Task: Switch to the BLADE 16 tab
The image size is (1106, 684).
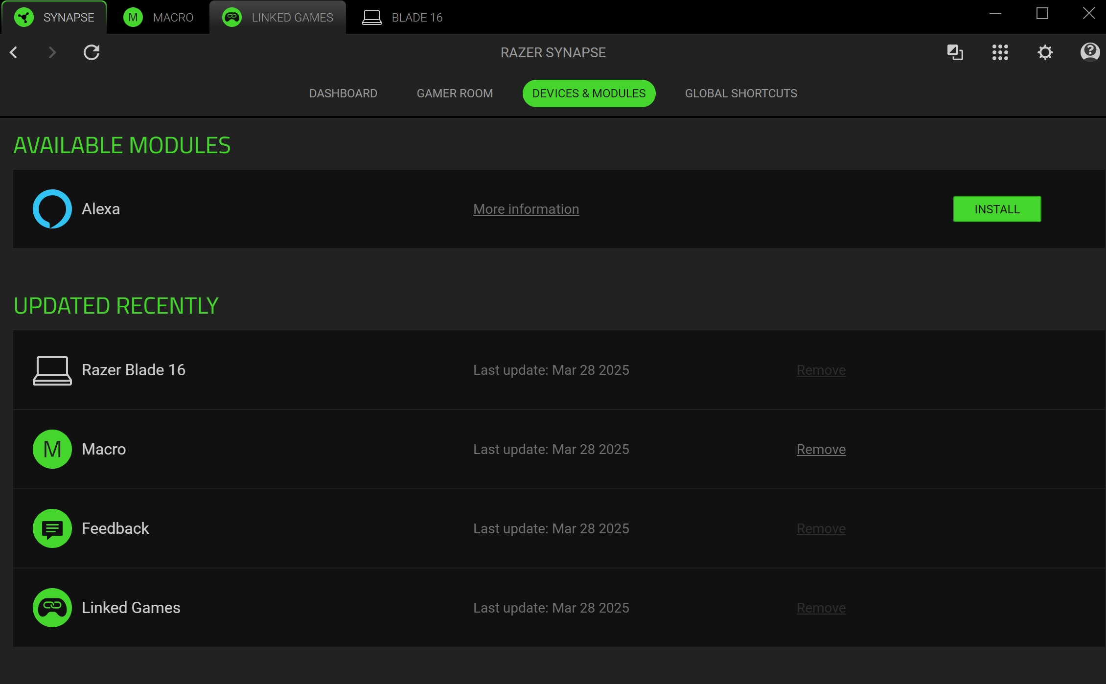Action: pyautogui.click(x=402, y=18)
